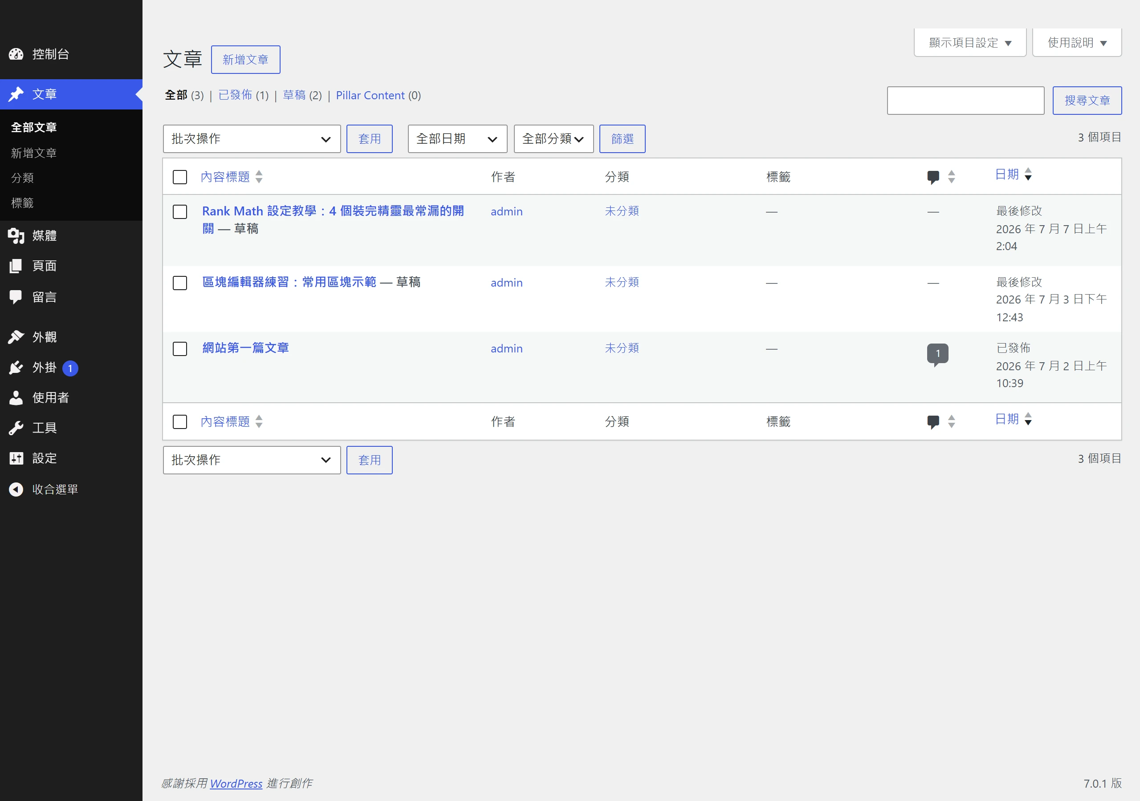This screenshot has width=1140, height=801.
Task: Click admin author of 網站第一篇文章
Action: pos(506,349)
